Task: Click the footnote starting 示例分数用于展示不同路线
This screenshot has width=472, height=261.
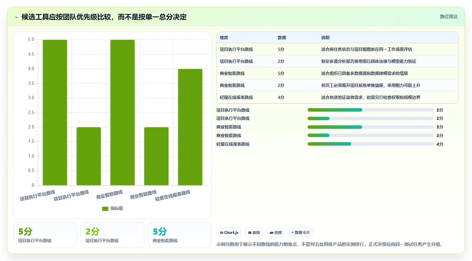Action: 330,245
